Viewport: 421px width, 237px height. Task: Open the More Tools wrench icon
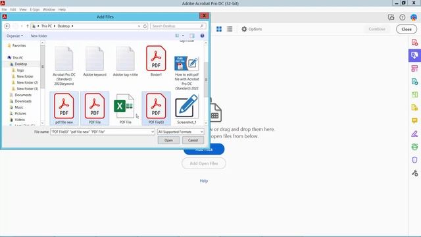(x=414, y=173)
